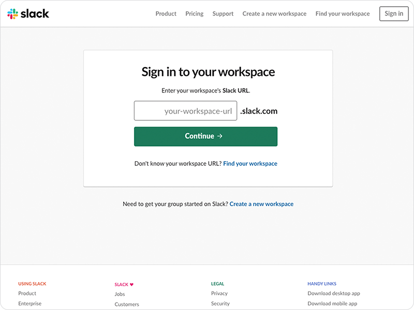Open the Find your workspace link below the form

(250, 163)
